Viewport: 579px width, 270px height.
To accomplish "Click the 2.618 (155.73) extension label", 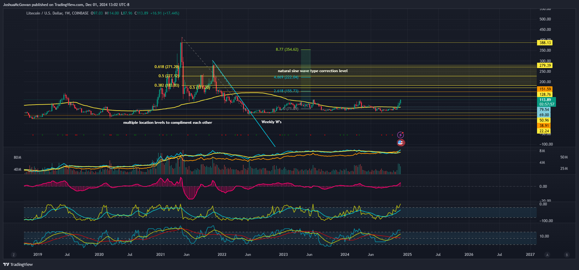I will pyautogui.click(x=286, y=91).
